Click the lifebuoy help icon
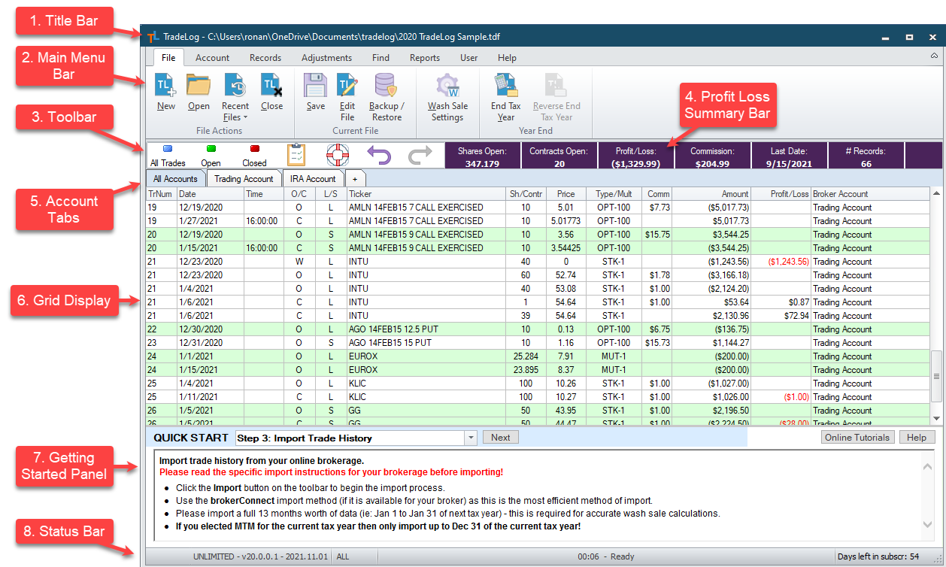946x567 pixels. tap(338, 155)
